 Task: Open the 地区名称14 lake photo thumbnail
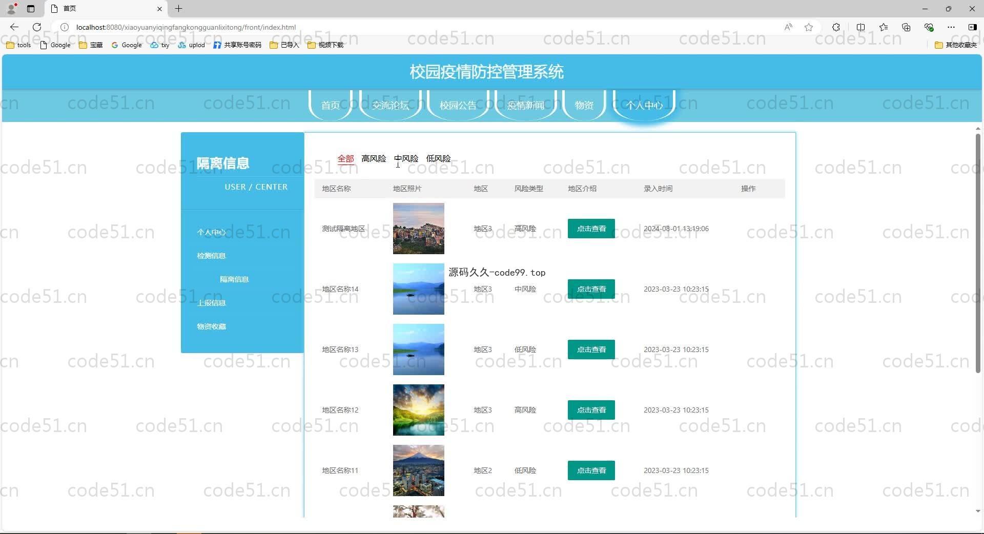pyautogui.click(x=419, y=289)
